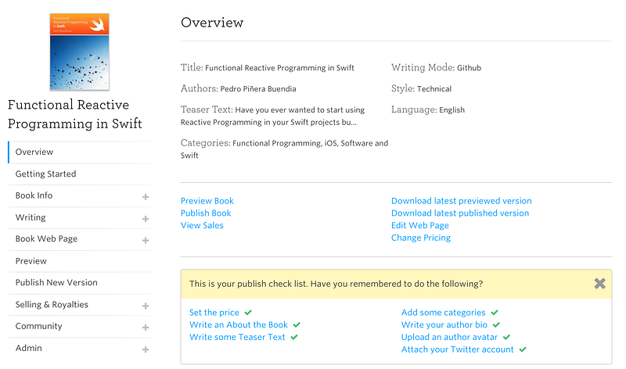Click checkmark beside Add some categories
The image size is (626, 369).
(x=495, y=313)
